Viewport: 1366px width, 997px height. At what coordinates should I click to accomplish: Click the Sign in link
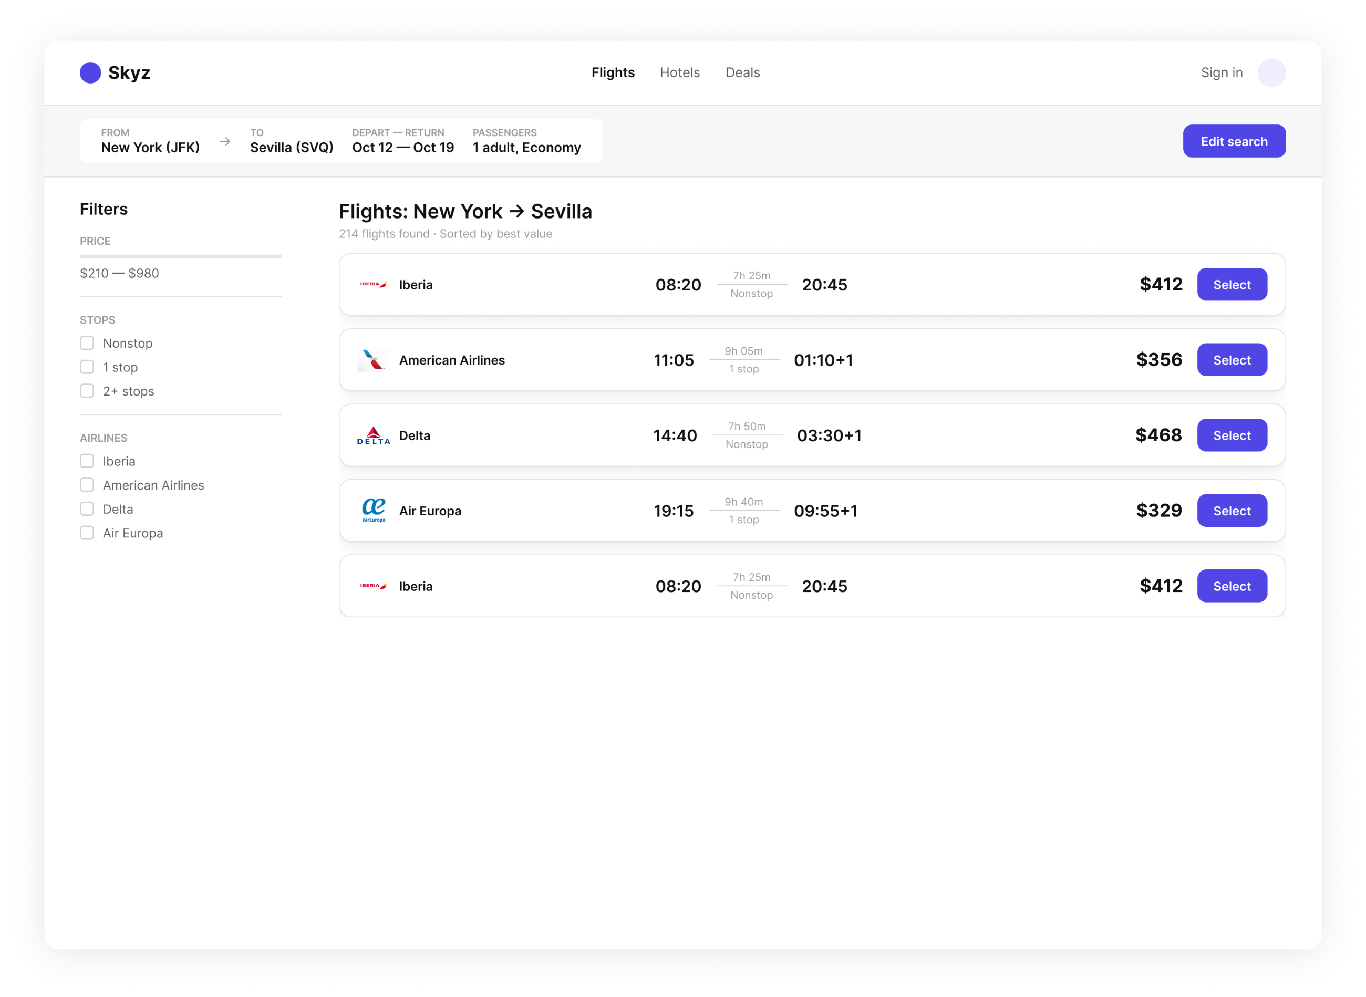[1221, 72]
